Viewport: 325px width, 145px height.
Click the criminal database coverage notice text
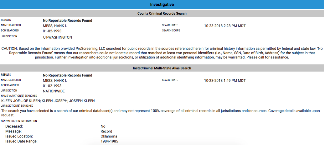(161, 113)
